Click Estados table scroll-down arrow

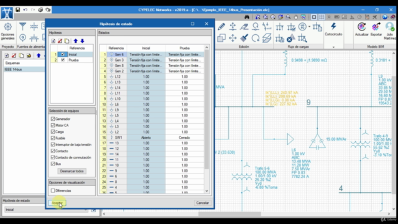point(206,191)
